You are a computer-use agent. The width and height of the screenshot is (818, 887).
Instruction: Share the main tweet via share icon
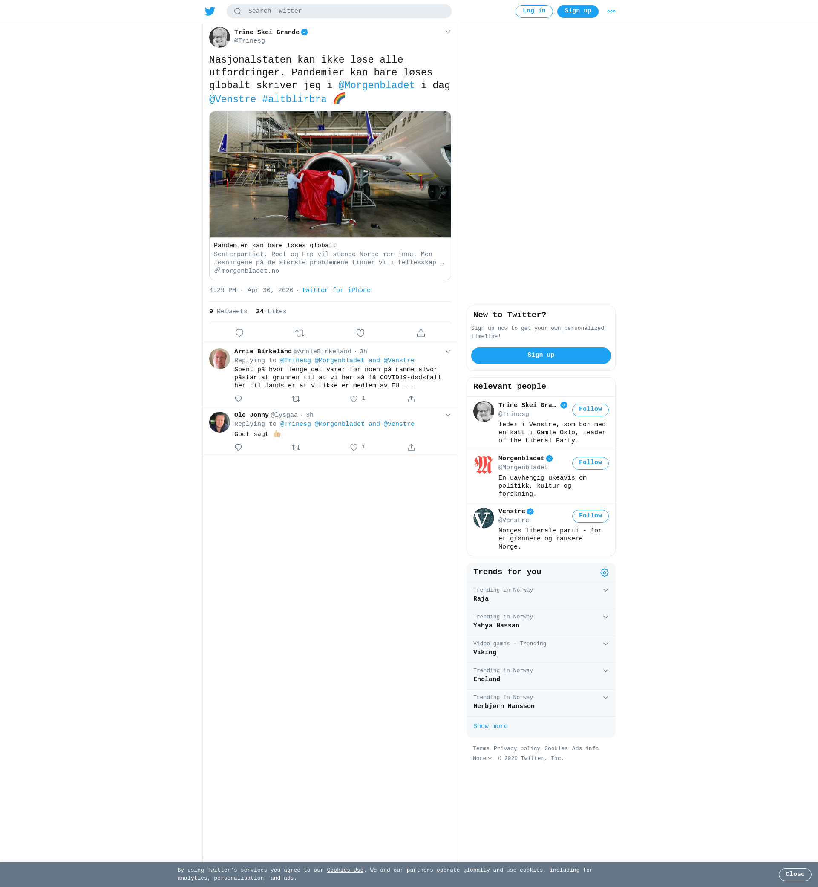click(x=421, y=333)
